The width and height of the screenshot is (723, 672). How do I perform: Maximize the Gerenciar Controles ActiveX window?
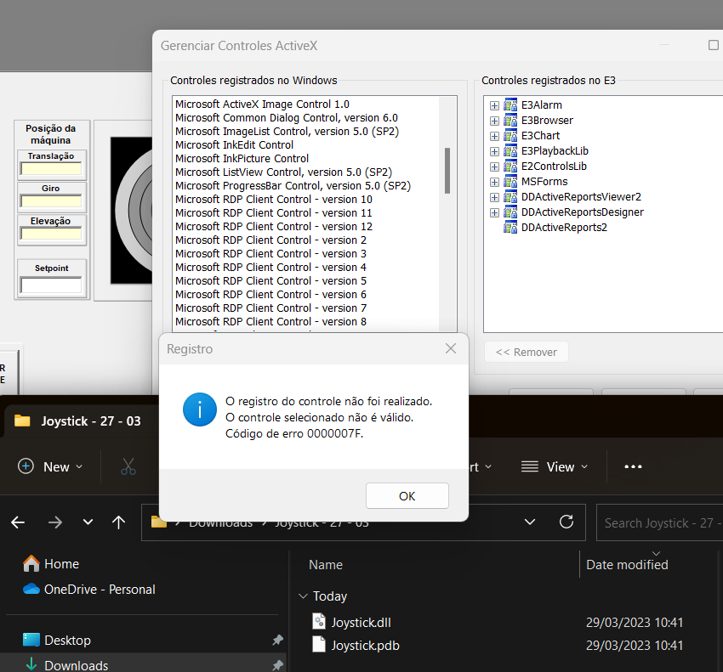click(x=714, y=45)
